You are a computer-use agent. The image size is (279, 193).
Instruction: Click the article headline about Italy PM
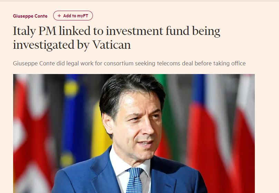pyautogui.click(x=116, y=38)
